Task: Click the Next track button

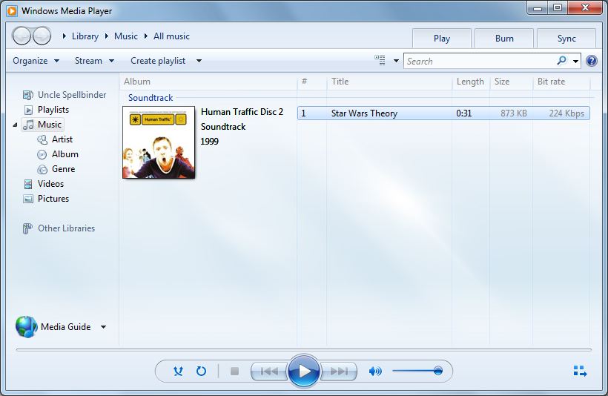Action: pyautogui.click(x=339, y=372)
